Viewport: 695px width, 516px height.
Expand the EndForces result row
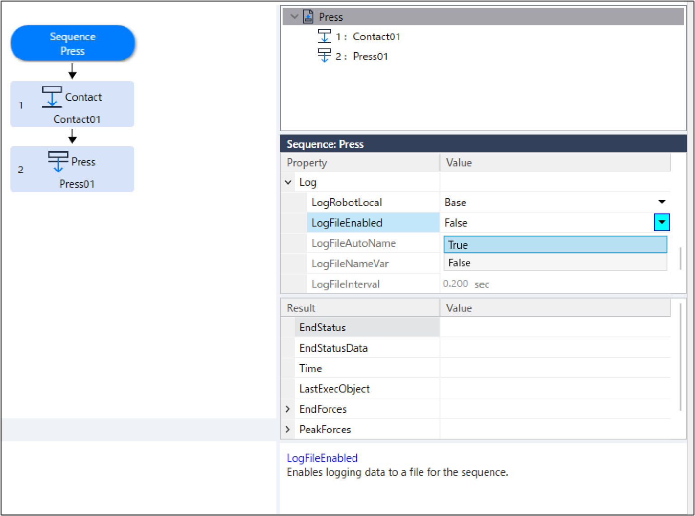pyautogui.click(x=288, y=409)
